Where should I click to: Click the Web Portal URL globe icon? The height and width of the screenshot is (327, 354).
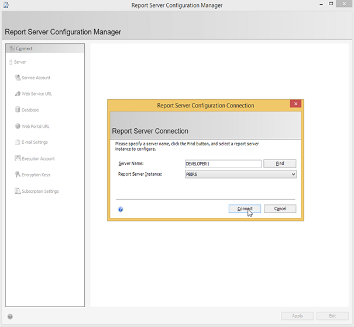18,126
